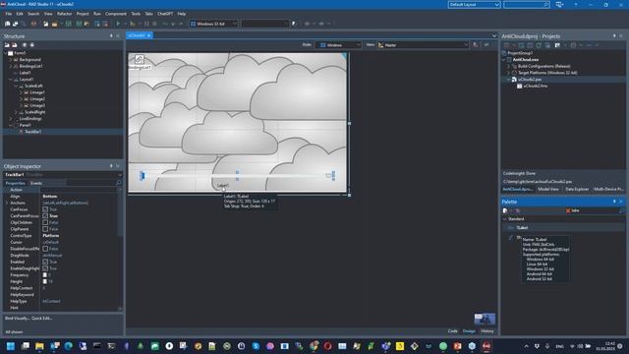Open the Windows Start menu

(11, 346)
